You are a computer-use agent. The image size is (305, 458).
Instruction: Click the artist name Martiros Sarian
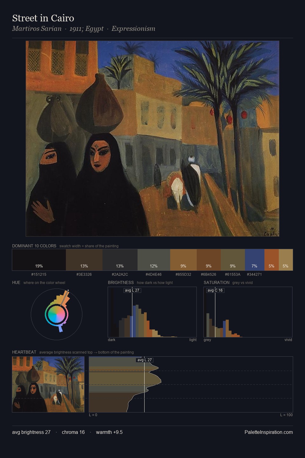click(37, 29)
